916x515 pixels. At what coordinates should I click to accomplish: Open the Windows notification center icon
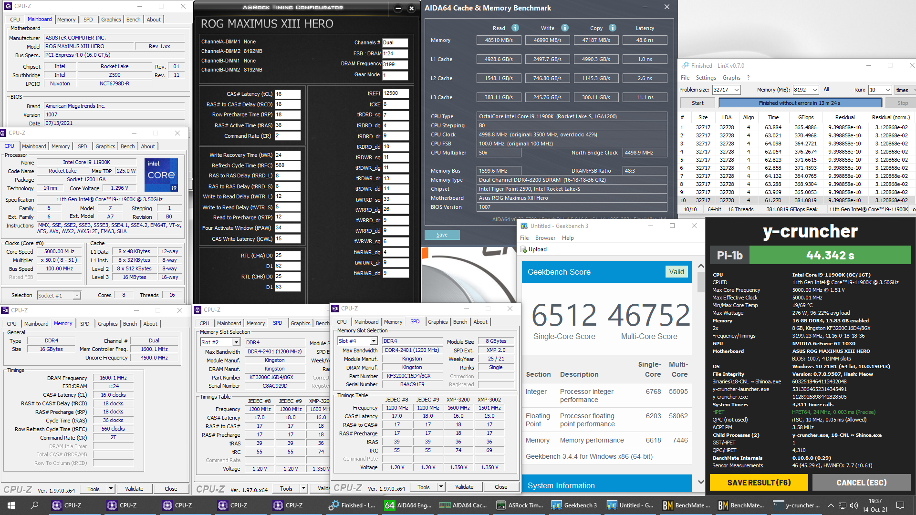point(900,505)
